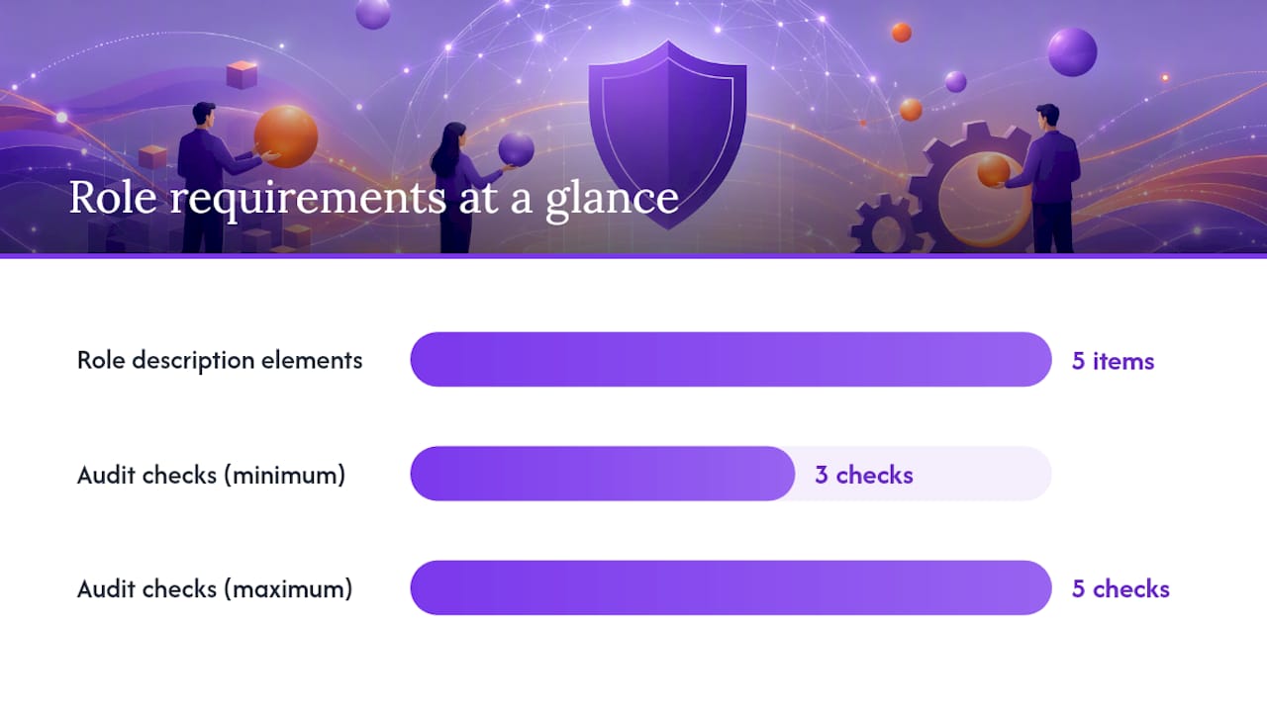Click the '3 checks' value label
The image size is (1267, 712).
point(863,475)
